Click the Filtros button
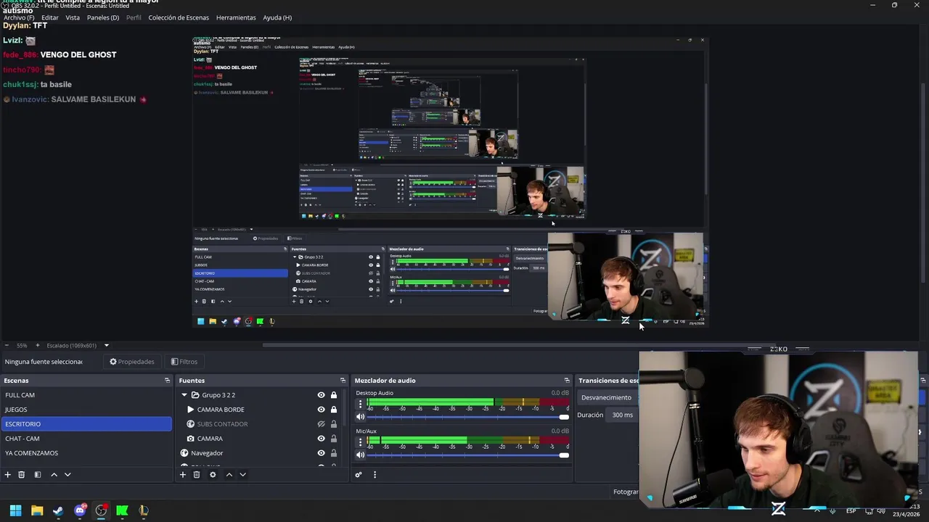929x522 pixels. [x=184, y=362]
